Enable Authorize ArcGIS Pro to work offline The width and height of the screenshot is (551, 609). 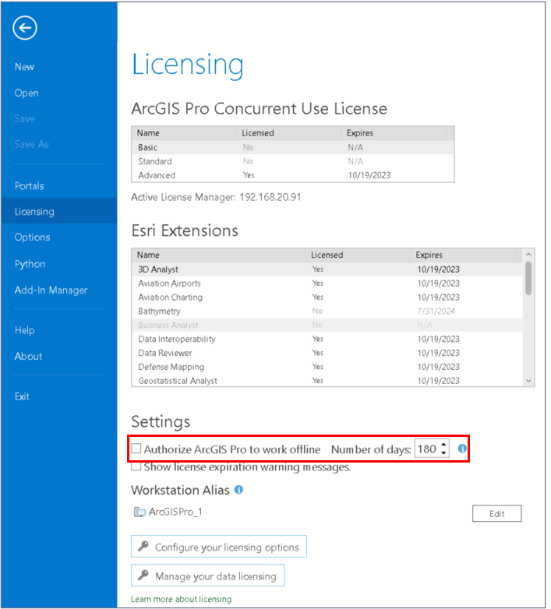pyautogui.click(x=136, y=449)
